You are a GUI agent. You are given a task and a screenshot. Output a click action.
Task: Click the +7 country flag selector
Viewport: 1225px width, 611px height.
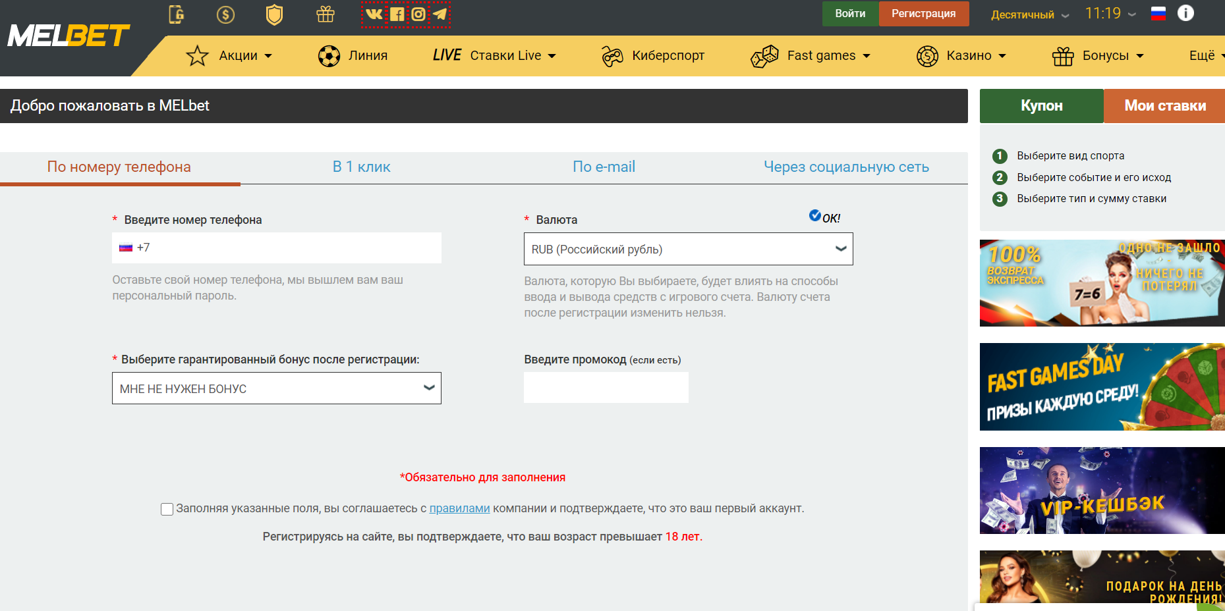(x=134, y=248)
